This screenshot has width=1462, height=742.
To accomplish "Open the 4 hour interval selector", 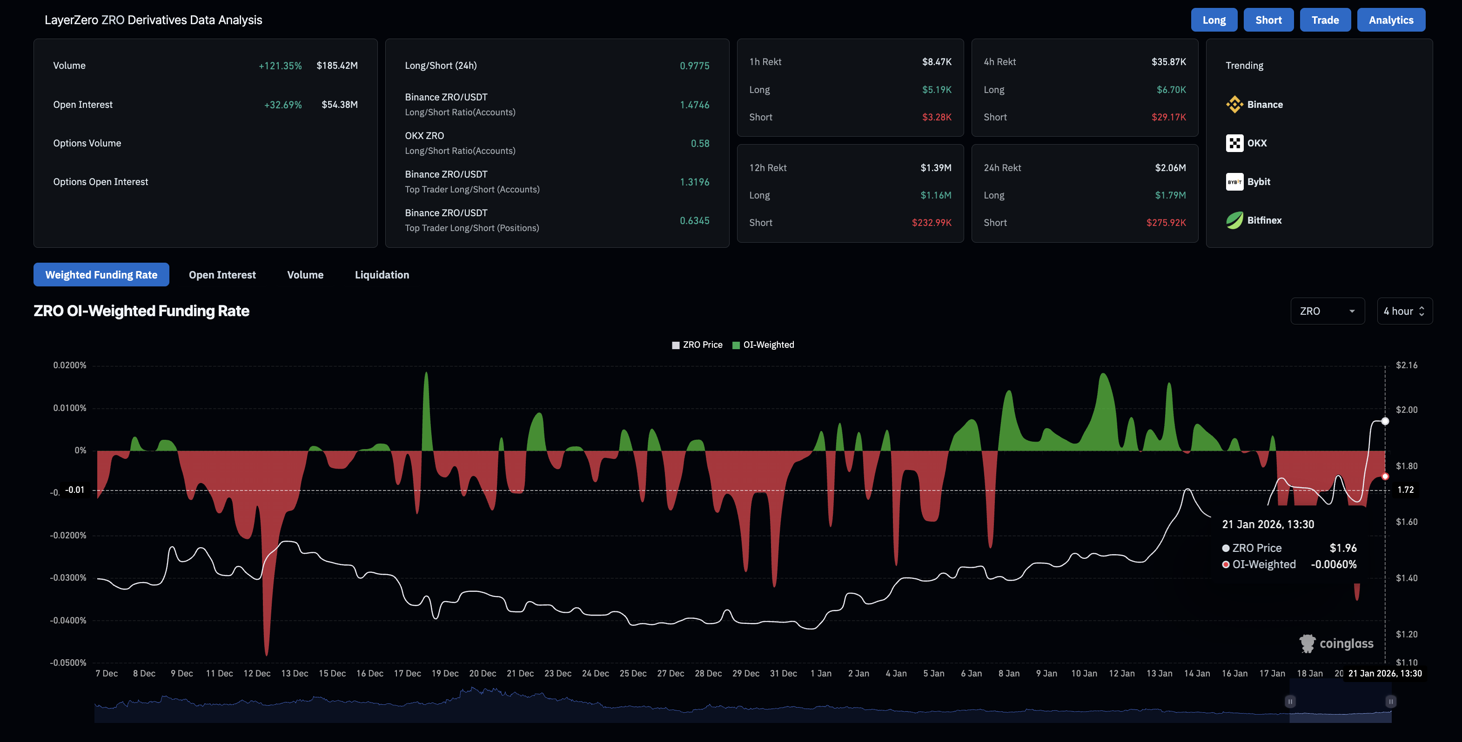I will click(x=1404, y=311).
